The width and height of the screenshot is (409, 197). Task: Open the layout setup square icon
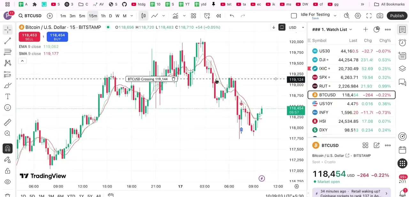(294, 16)
